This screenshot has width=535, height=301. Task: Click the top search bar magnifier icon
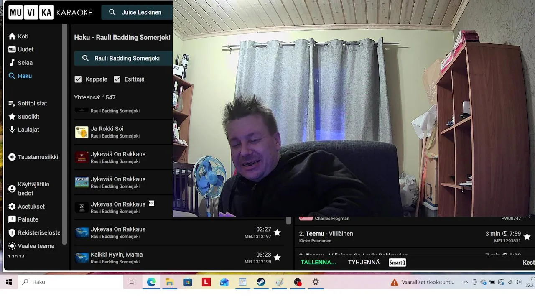(x=112, y=13)
